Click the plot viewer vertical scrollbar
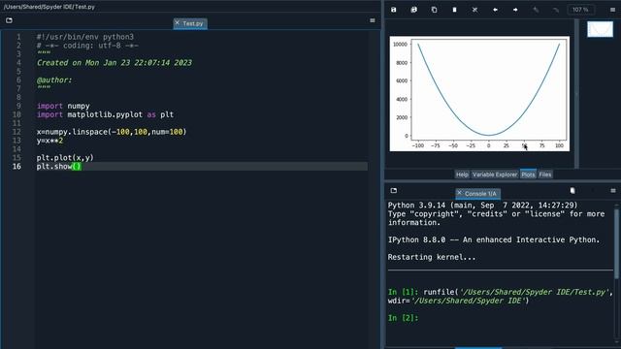This screenshot has height=349, width=621. [576, 94]
